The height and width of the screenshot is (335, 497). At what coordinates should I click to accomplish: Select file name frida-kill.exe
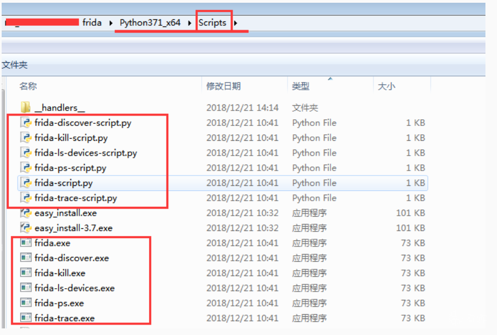(60, 273)
